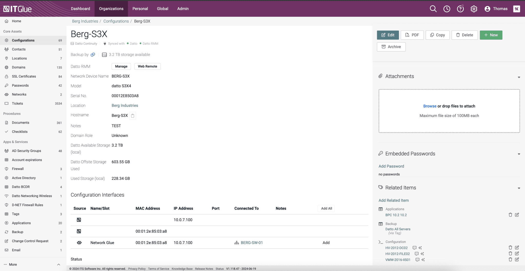The height and width of the screenshot is (271, 525).
Task: Open the recently viewed history icon
Action: pyautogui.click(x=447, y=8)
